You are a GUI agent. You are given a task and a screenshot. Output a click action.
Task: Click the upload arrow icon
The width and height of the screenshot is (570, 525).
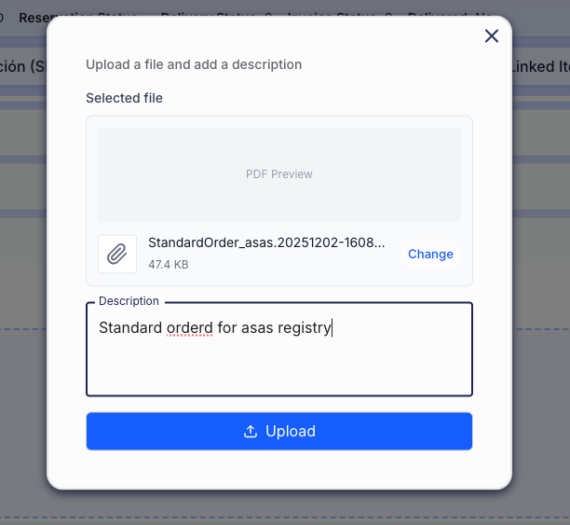pyautogui.click(x=250, y=432)
